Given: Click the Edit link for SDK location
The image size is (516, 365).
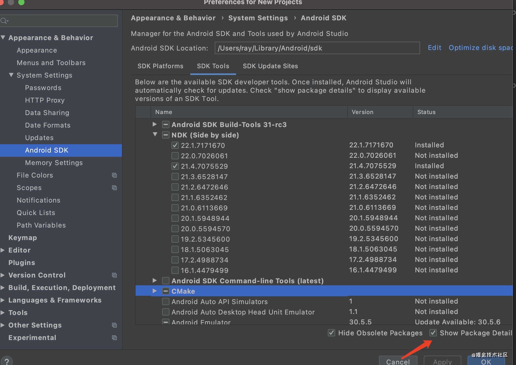Looking at the screenshot, I should 434,48.
